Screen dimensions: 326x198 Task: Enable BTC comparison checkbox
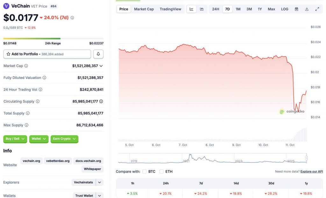click(x=145, y=172)
